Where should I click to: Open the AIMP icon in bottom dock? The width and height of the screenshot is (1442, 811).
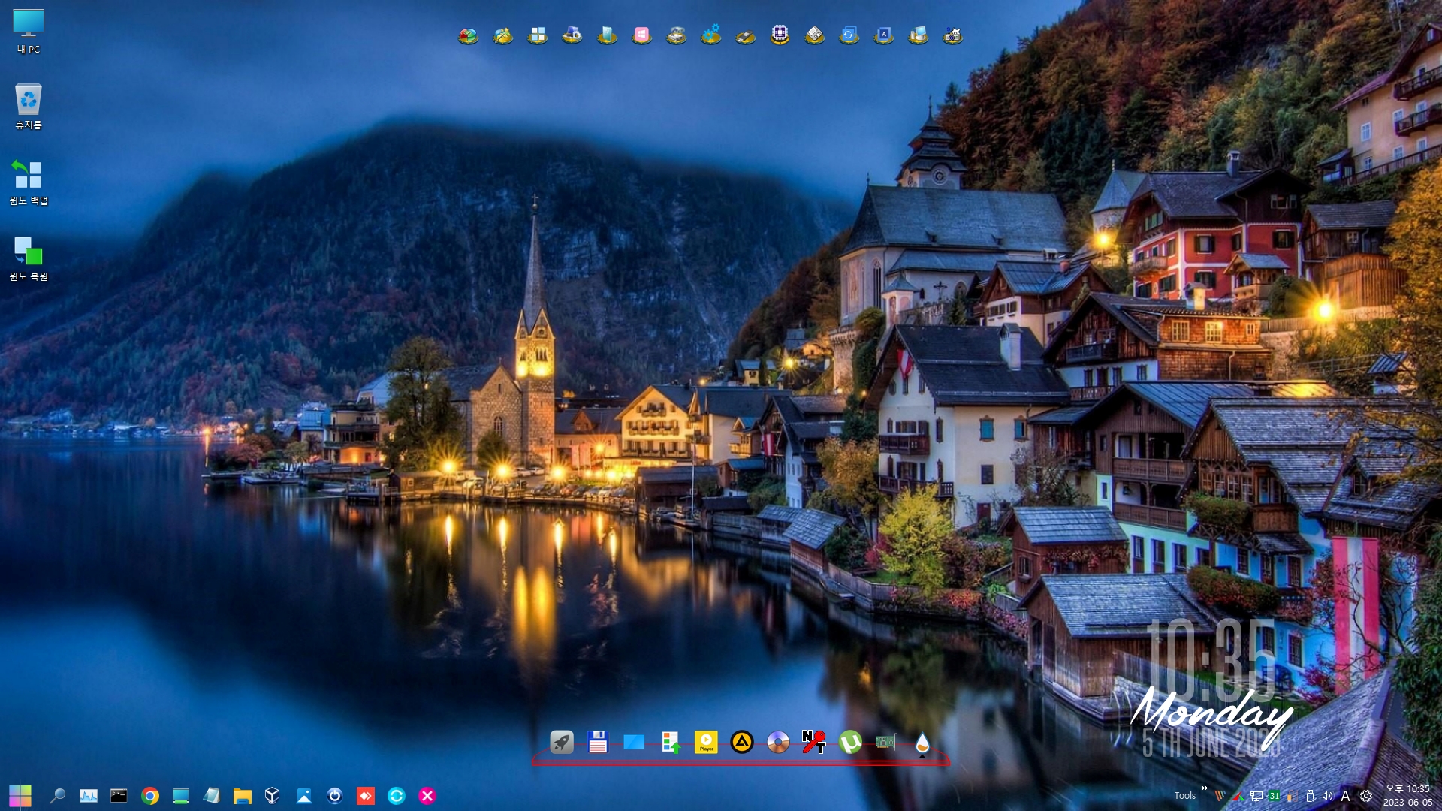click(x=742, y=743)
